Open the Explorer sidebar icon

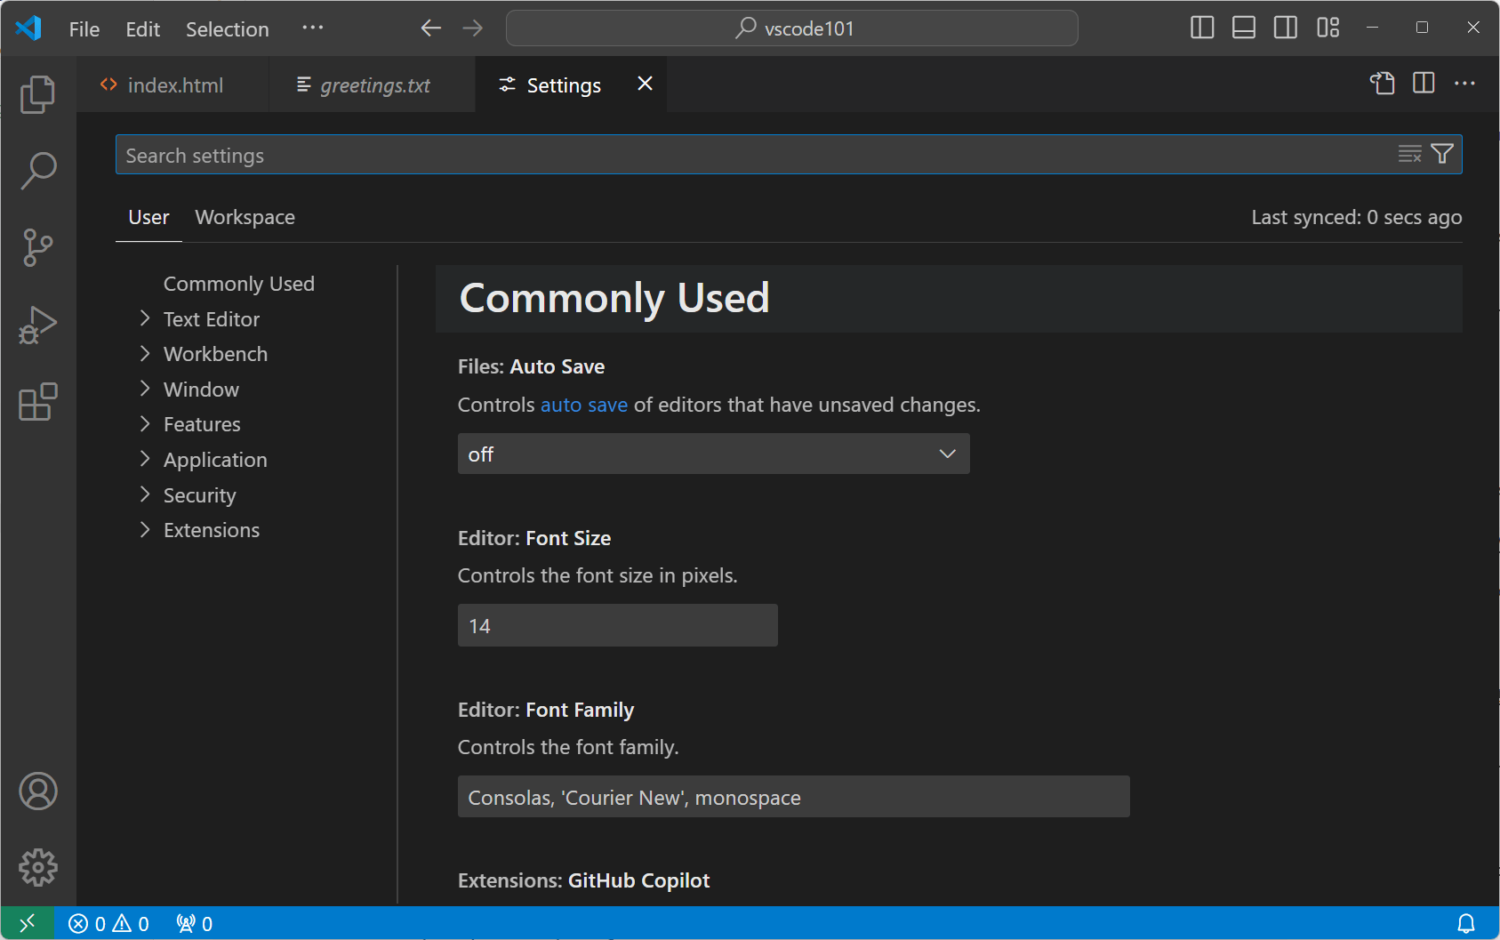click(37, 94)
